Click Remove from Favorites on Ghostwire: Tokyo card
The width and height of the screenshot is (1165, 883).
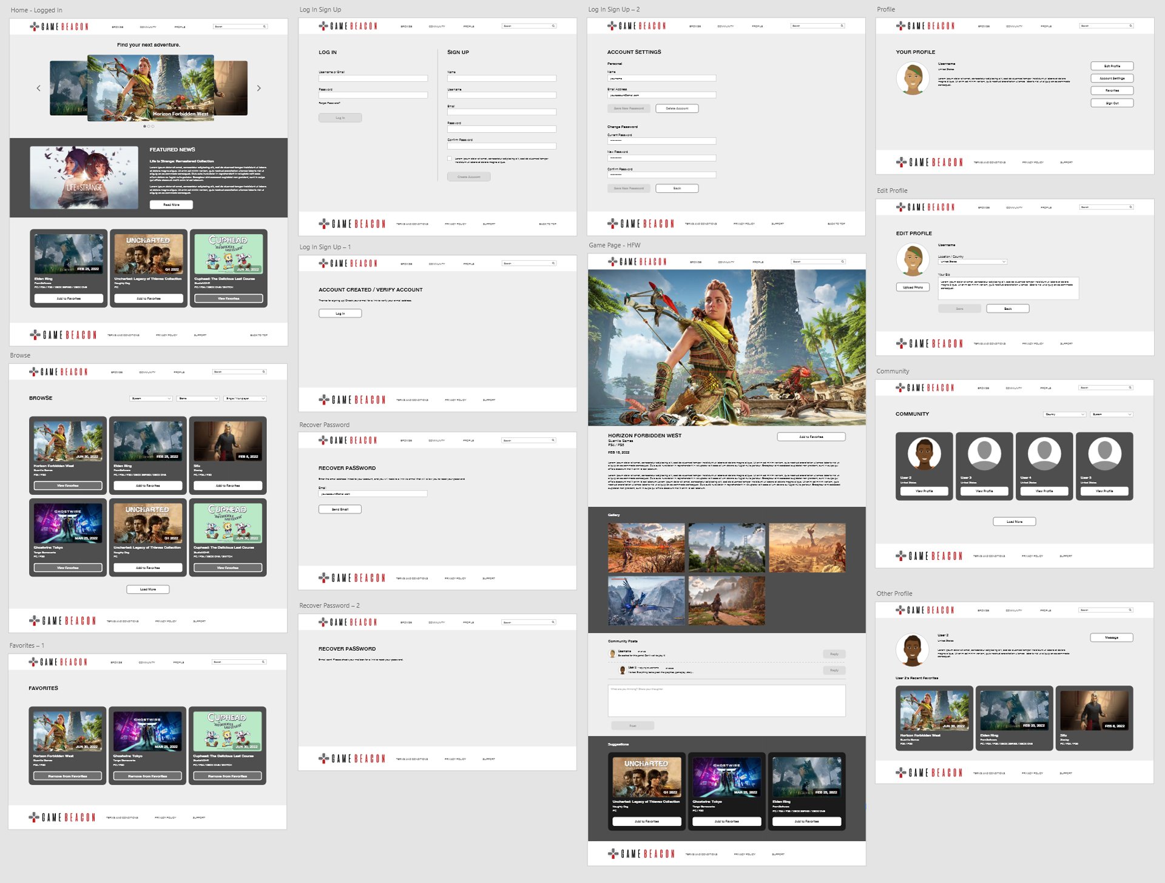pos(147,776)
